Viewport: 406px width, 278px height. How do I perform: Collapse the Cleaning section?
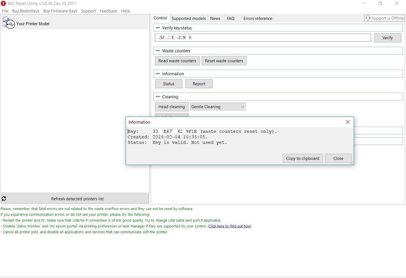click(158, 97)
